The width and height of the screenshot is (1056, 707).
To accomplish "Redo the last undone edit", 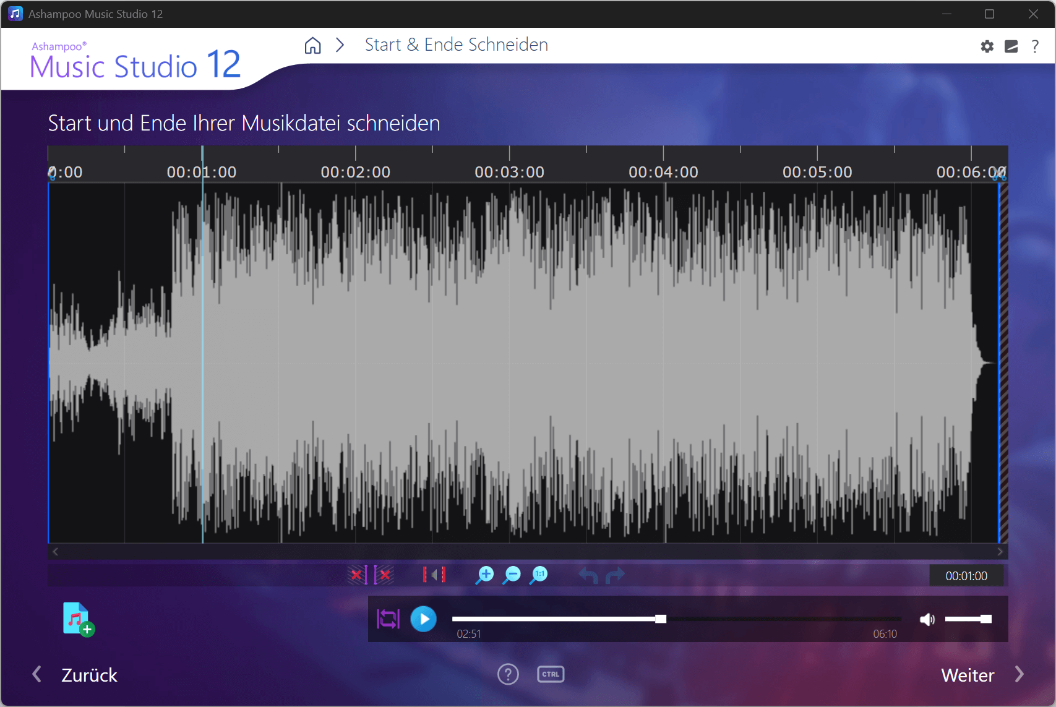I will click(615, 576).
